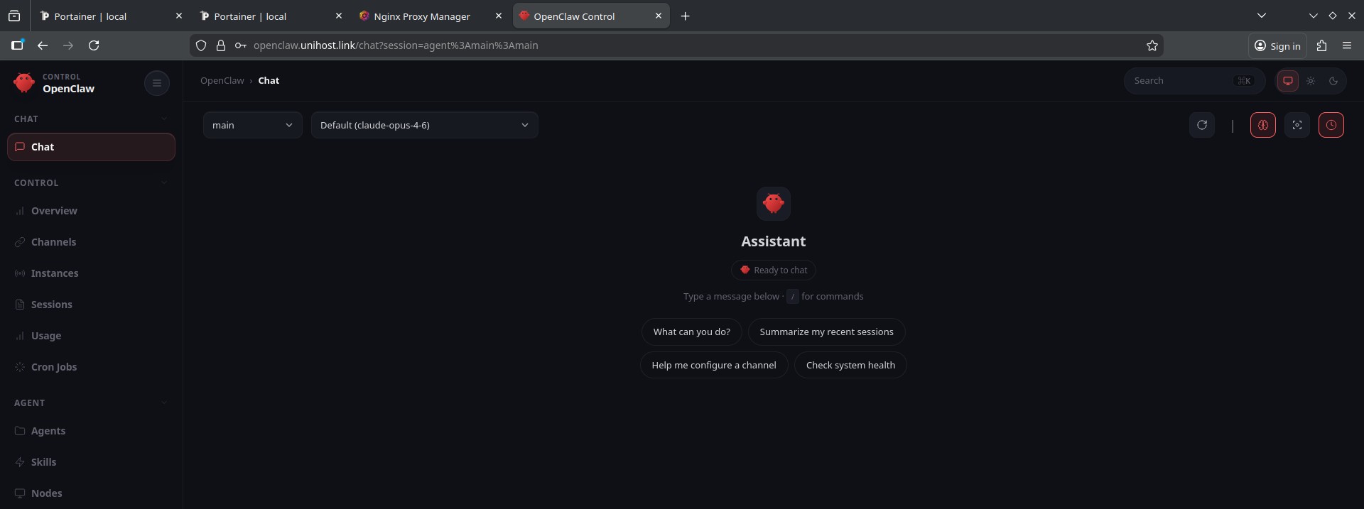This screenshot has width=1364, height=509.
Task: List all tabs with the chevron dropdown
Action: [1261, 16]
